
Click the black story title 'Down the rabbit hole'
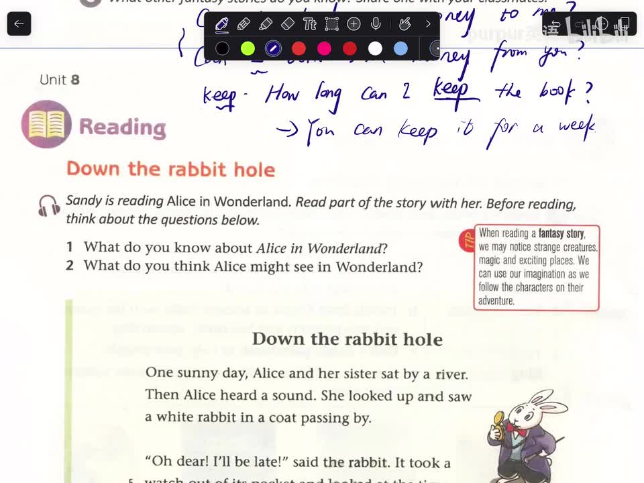(x=347, y=339)
